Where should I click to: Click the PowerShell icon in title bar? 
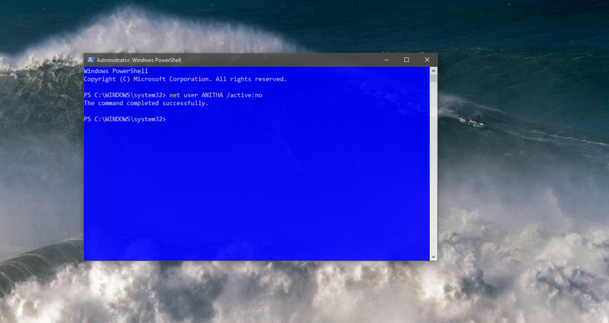point(90,59)
